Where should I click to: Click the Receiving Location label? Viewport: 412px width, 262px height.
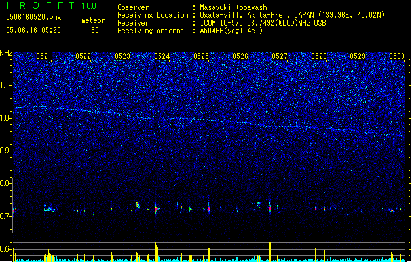pos(153,15)
